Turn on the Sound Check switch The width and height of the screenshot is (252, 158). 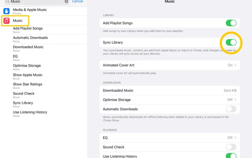(x=231, y=147)
